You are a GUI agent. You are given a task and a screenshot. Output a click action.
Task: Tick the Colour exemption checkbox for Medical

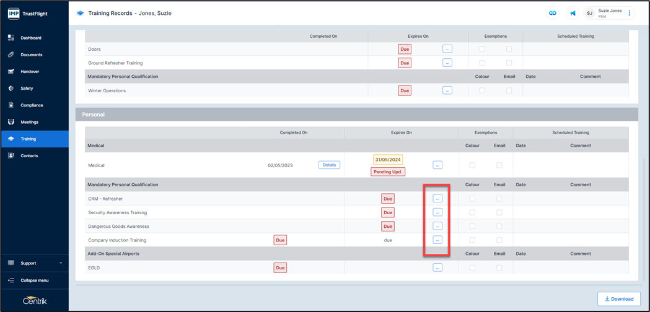coord(472,165)
